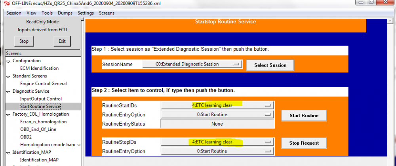Click the Start Routine button

click(x=304, y=116)
